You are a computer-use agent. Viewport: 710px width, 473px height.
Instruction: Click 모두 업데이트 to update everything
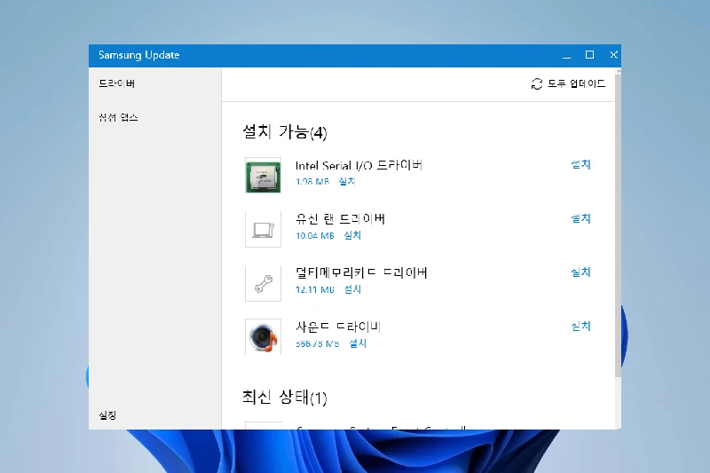[576, 83]
